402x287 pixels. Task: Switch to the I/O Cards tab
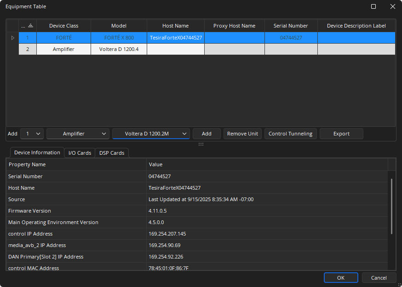tap(80, 153)
